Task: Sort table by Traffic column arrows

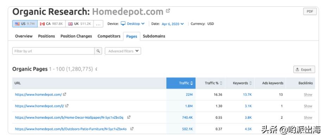Action: click(191, 83)
